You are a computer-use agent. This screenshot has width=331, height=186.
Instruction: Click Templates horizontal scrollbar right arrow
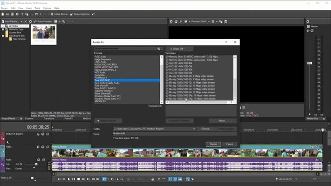coord(232,102)
